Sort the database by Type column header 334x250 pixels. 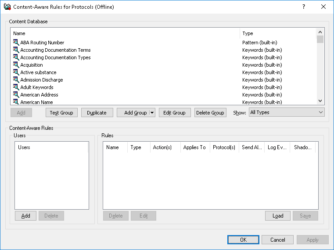277,33
